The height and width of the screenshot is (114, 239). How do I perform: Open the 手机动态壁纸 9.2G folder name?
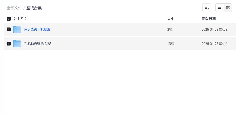(38, 44)
